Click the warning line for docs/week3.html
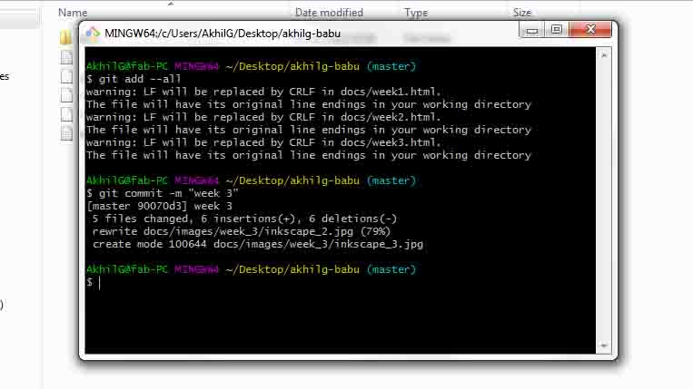Viewport: 693px width, 389px height. [x=264, y=142]
